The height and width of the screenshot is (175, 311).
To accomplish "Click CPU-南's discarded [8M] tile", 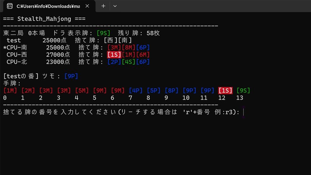I will coord(129,47).
